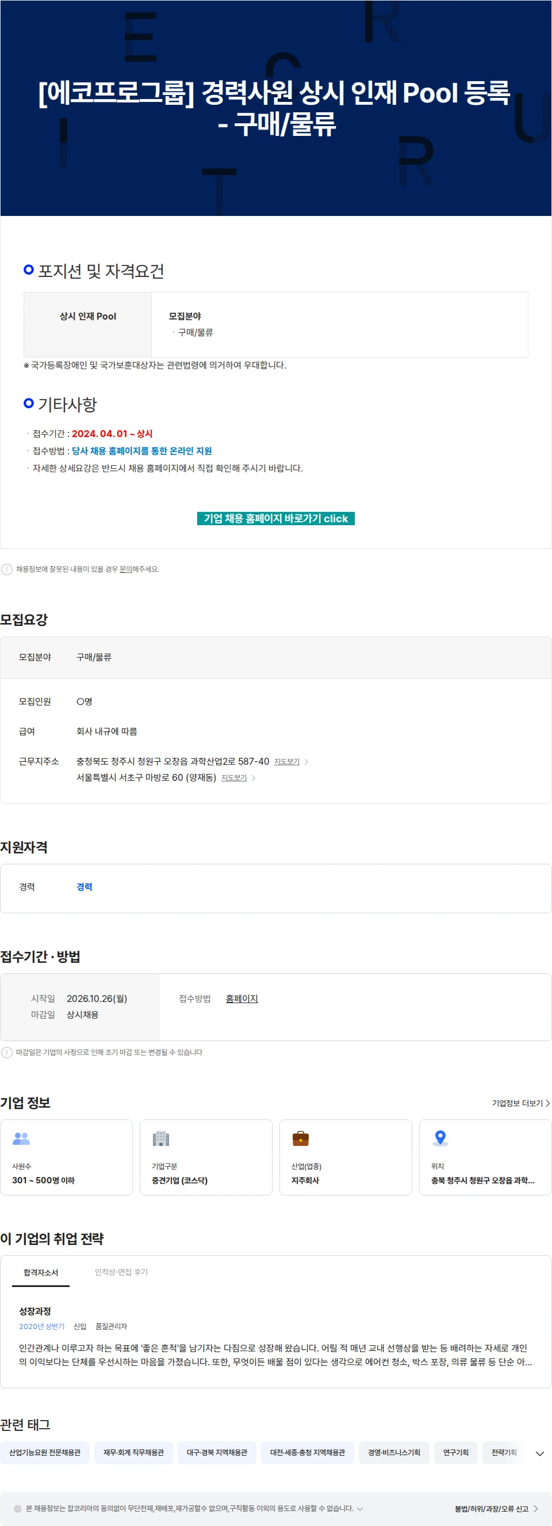Click 당사 채용 홈페이지를 통한 온라인 지원 text
This screenshot has height=1526, width=552.
(142, 451)
